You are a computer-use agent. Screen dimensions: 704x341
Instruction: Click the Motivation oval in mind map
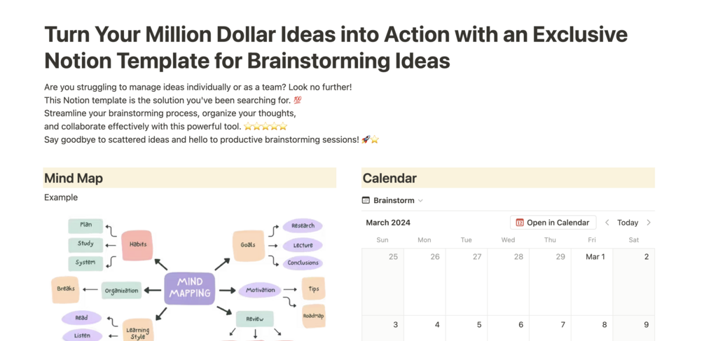(x=260, y=290)
